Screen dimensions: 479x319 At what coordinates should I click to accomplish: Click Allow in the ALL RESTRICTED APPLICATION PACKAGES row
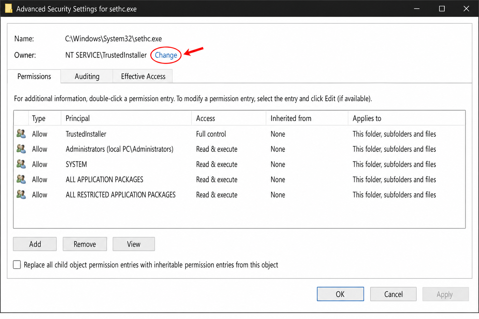click(40, 195)
